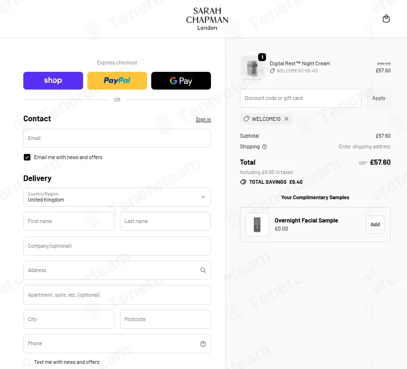Pay with Shop Pay express button

click(x=53, y=81)
